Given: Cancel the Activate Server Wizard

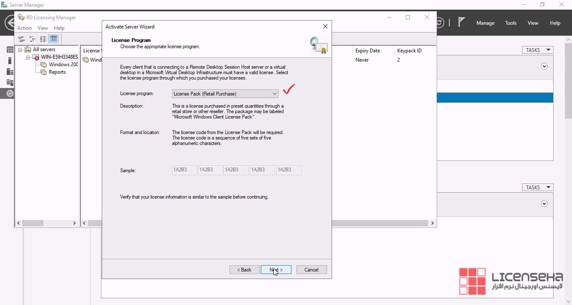Looking at the screenshot, I should tap(312, 270).
